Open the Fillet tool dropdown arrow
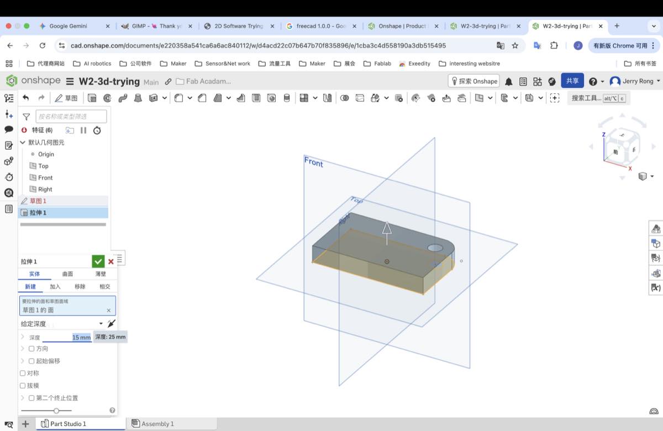The image size is (663, 431). tap(190, 98)
